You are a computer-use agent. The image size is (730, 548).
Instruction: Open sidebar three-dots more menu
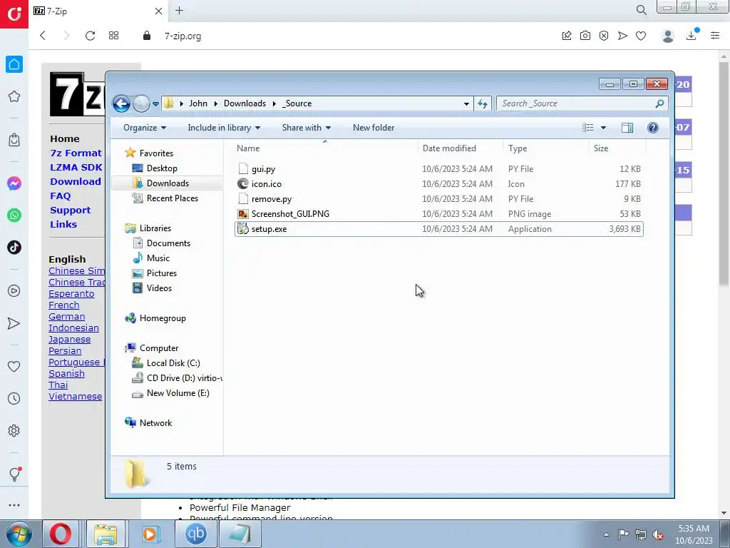point(14,505)
